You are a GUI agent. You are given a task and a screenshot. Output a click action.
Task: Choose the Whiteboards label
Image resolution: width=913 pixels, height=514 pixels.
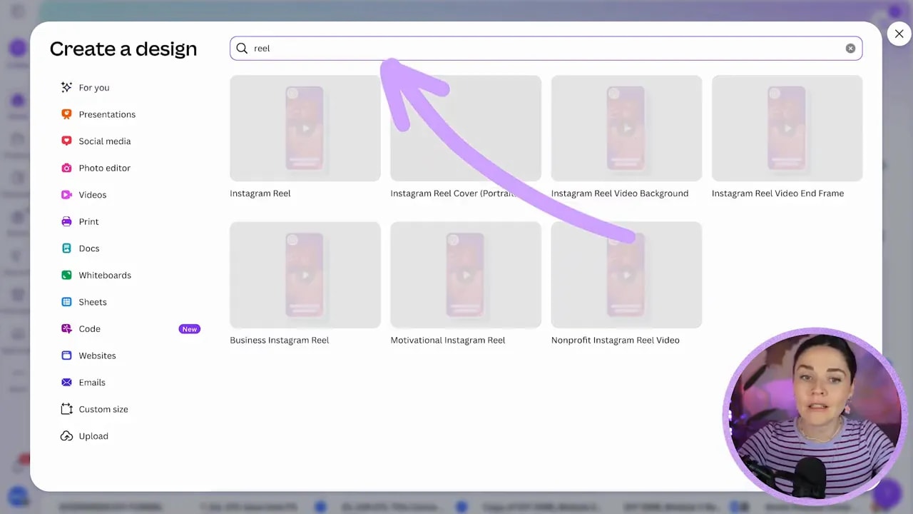[x=105, y=275]
